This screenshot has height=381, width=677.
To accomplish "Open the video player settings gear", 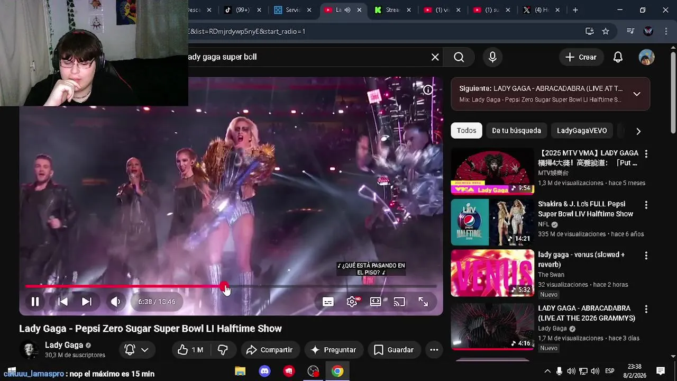I will pyautogui.click(x=352, y=302).
